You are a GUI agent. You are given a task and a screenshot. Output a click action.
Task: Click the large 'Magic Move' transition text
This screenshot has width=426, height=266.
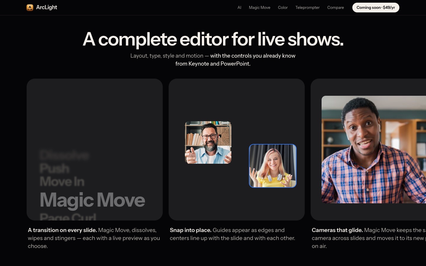pyautogui.click(x=92, y=200)
